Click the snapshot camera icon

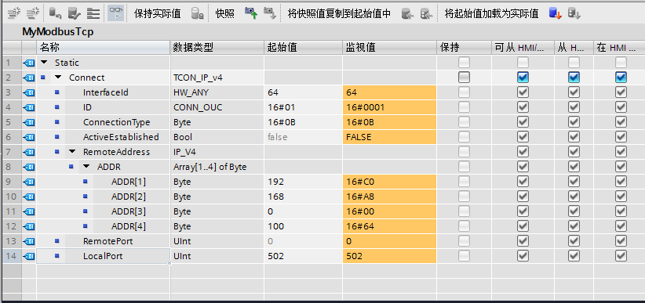[250, 13]
